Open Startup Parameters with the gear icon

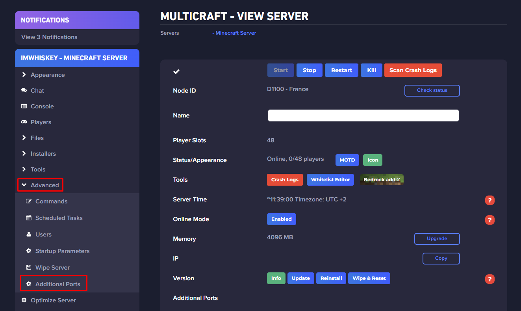[30, 251]
